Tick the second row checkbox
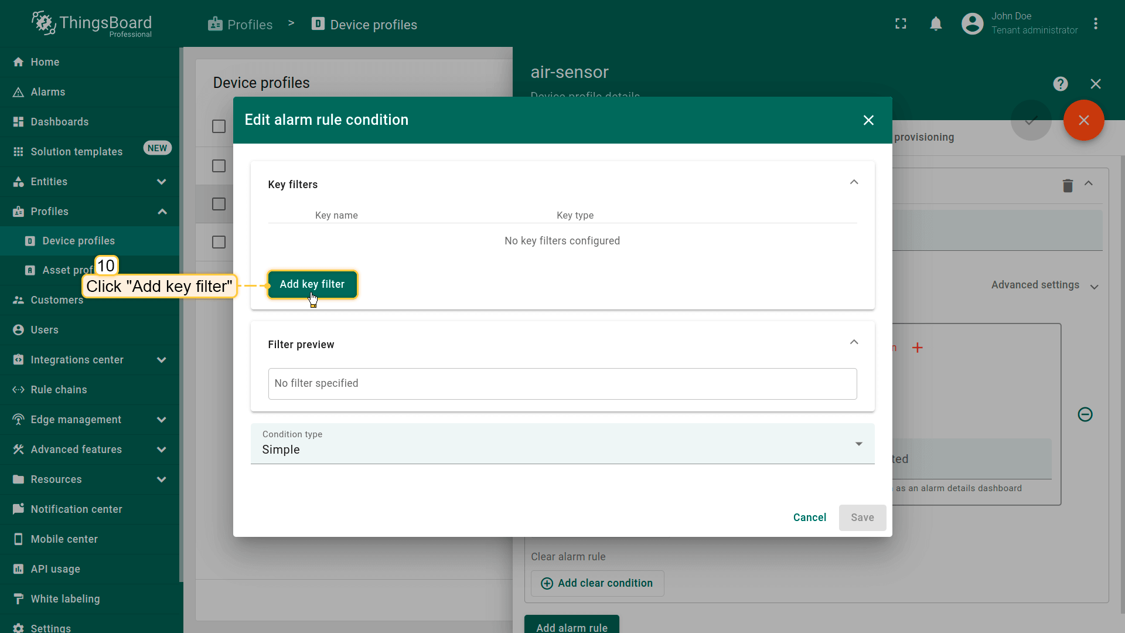 (x=219, y=204)
